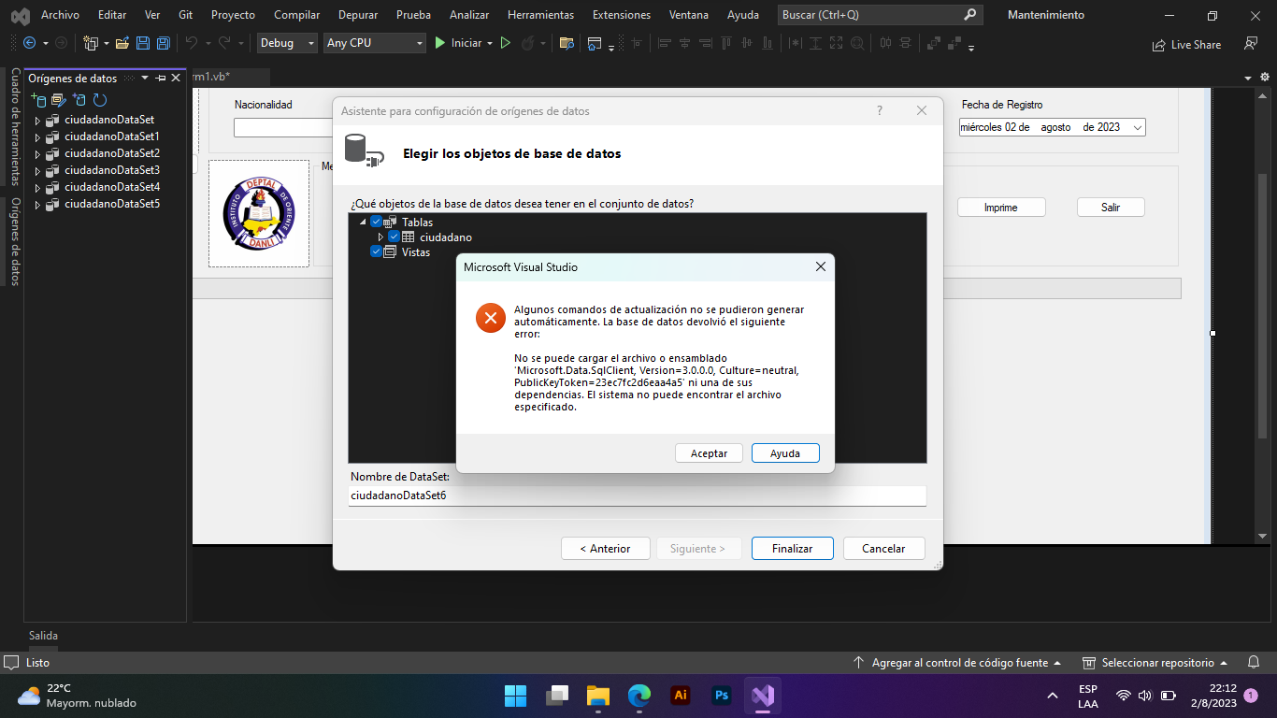Open the Fecha de Registro date dropdown
Image resolution: width=1277 pixels, height=718 pixels.
(1137, 127)
